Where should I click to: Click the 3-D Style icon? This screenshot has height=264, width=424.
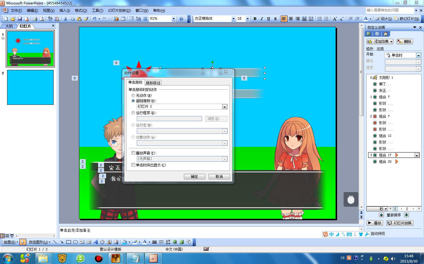pyautogui.click(x=182, y=242)
